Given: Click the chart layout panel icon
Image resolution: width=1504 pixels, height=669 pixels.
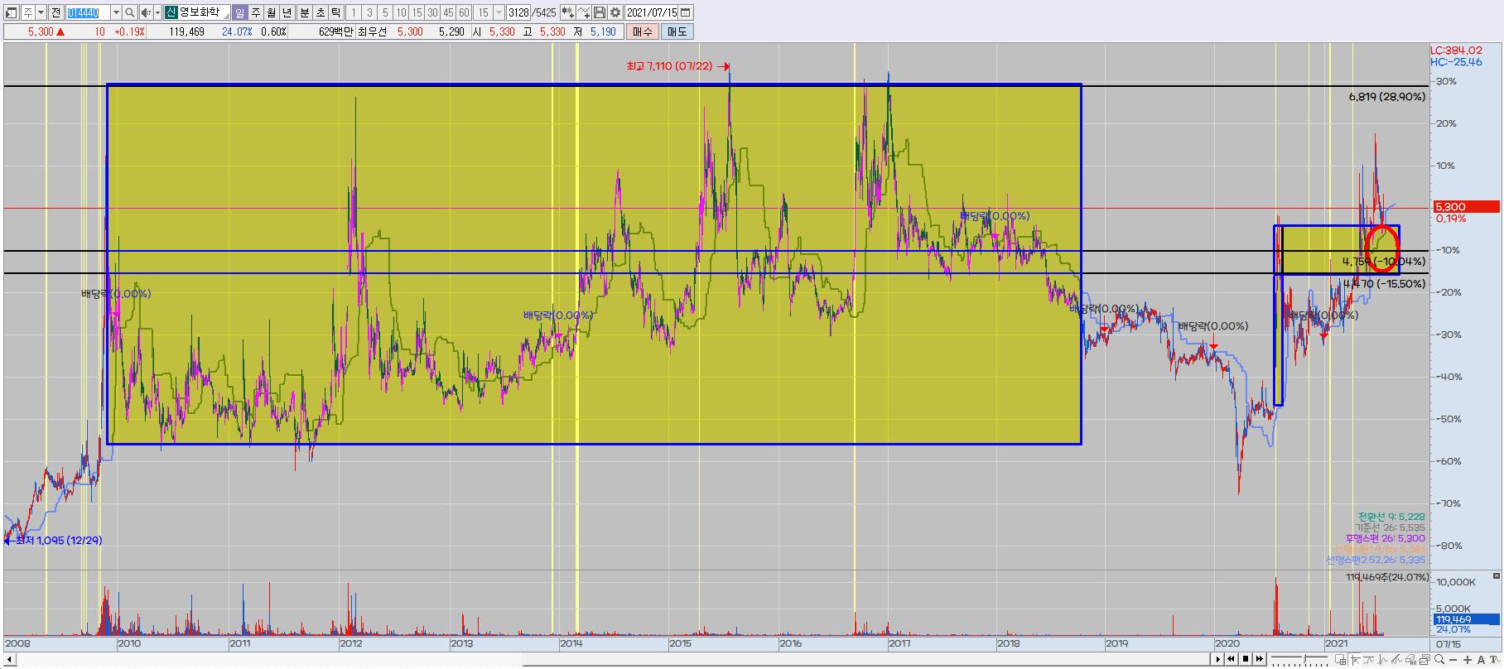Looking at the screenshot, I should click(12, 12).
